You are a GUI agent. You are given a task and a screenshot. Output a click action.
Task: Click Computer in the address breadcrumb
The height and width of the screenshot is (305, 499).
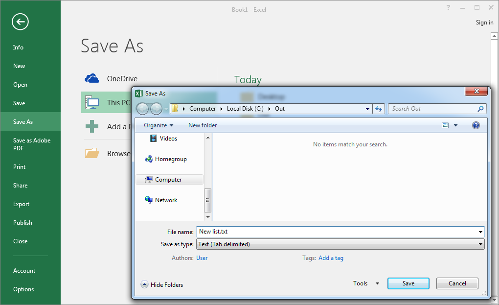(x=203, y=109)
